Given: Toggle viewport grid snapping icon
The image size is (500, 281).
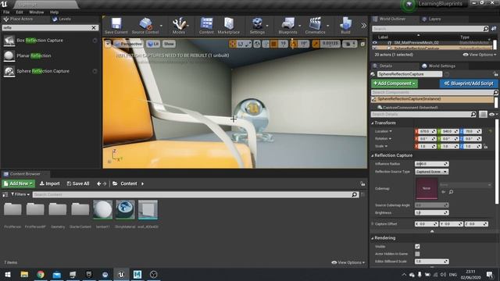Looking at the screenshot, I should 274,44.
